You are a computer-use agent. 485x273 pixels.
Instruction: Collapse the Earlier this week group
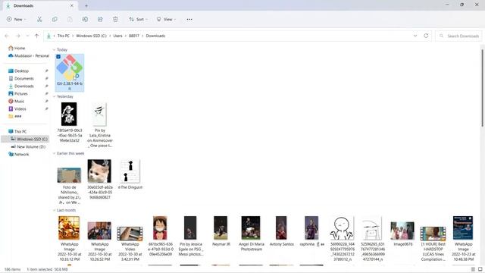coord(54,153)
